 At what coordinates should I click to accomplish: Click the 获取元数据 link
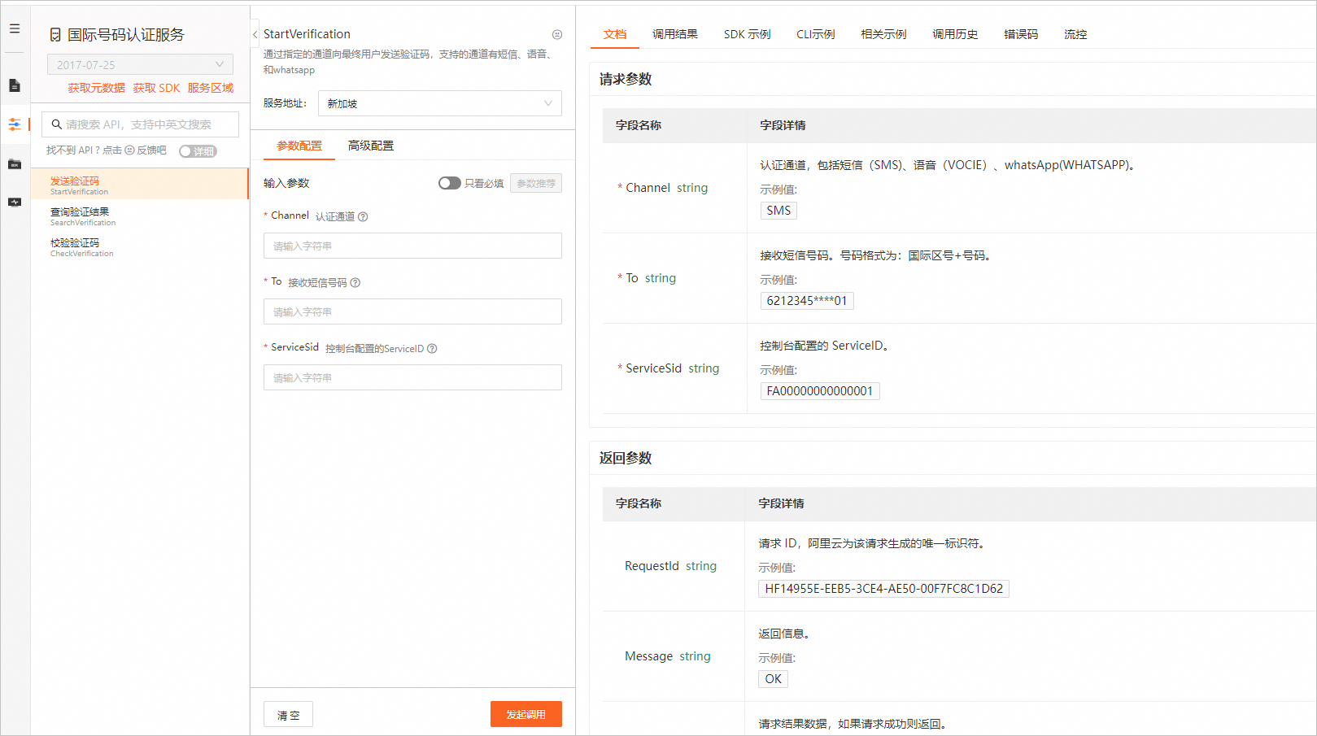[96, 88]
